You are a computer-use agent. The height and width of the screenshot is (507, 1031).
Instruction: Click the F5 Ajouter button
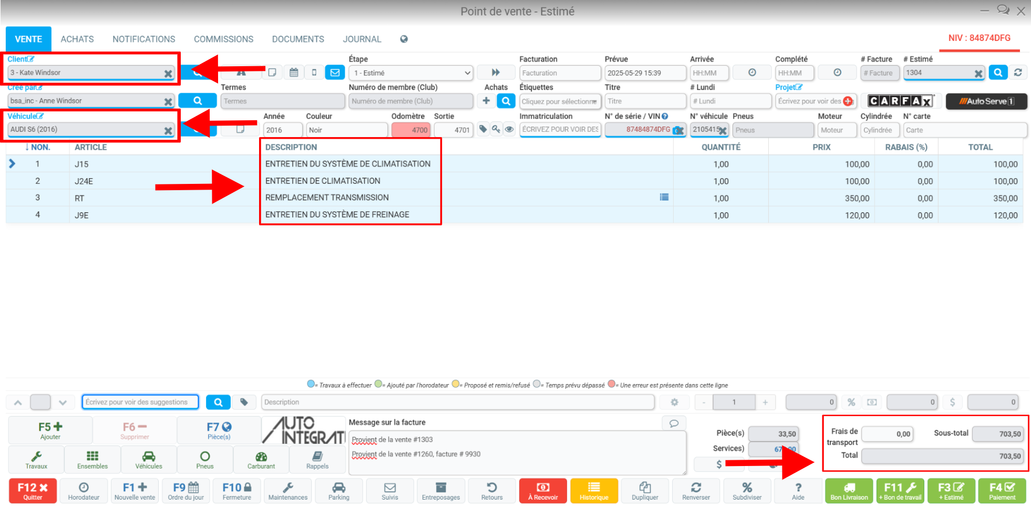(x=50, y=430)
